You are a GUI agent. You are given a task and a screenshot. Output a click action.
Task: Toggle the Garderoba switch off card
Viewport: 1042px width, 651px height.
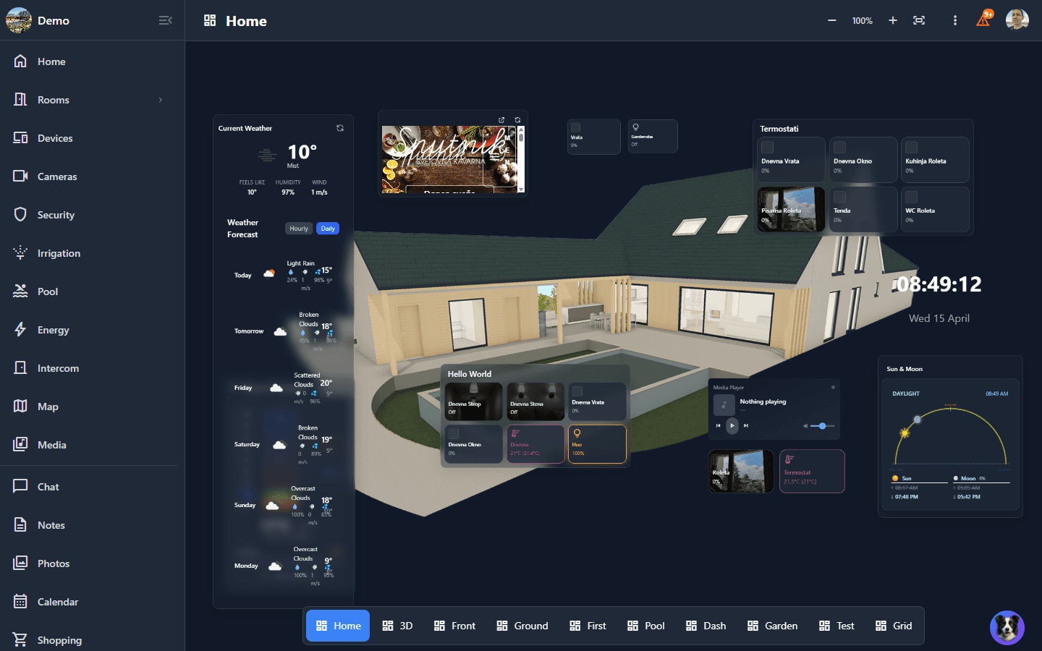(652, 136)
